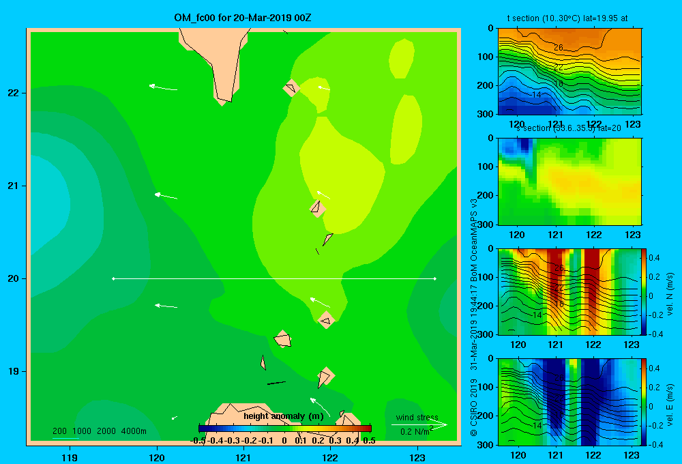This screenshot has width=682, height=464.
Task: Click the vel. E color scale bar
Action: 644,402
